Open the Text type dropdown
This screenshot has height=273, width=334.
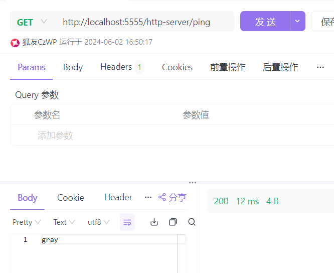(x=64, y=222)
